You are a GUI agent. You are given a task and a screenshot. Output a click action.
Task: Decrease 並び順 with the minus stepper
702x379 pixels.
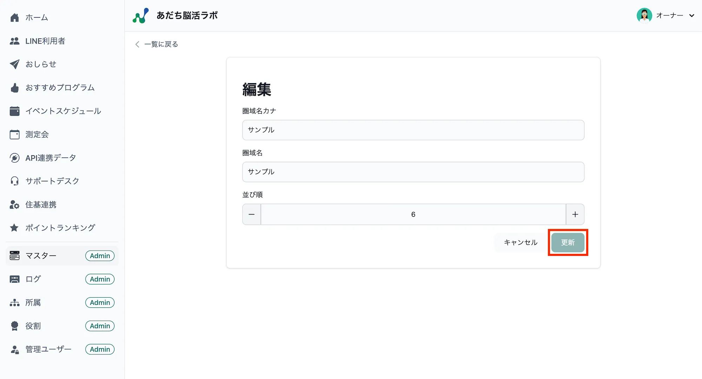click(251, 214)
